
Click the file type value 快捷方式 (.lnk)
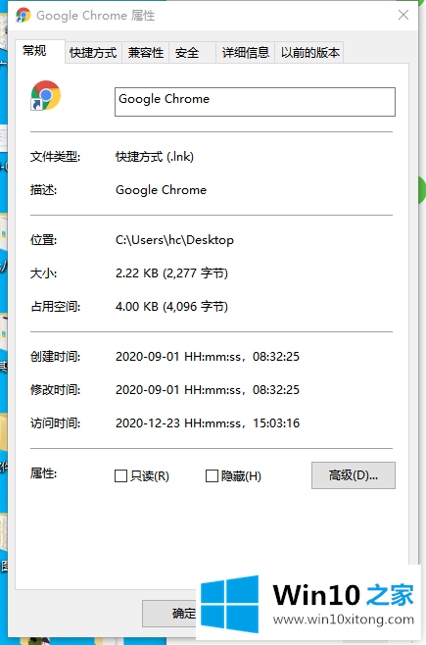click(155, 157)
